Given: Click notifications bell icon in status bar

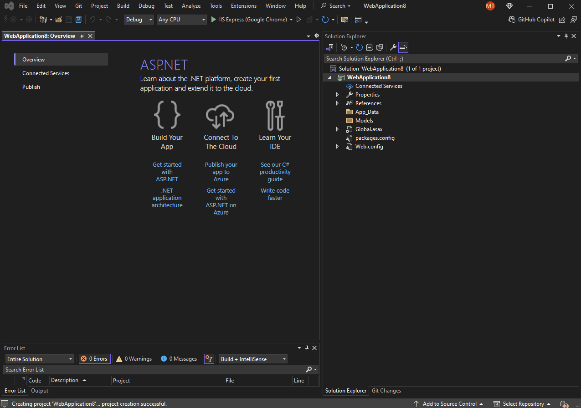Looking at the screenshot, I should (x=564, y=404).
